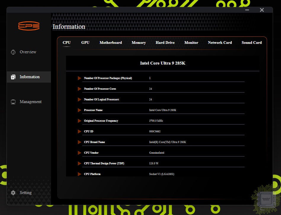Click the Information document icon in sidebar

click(13, 77)
